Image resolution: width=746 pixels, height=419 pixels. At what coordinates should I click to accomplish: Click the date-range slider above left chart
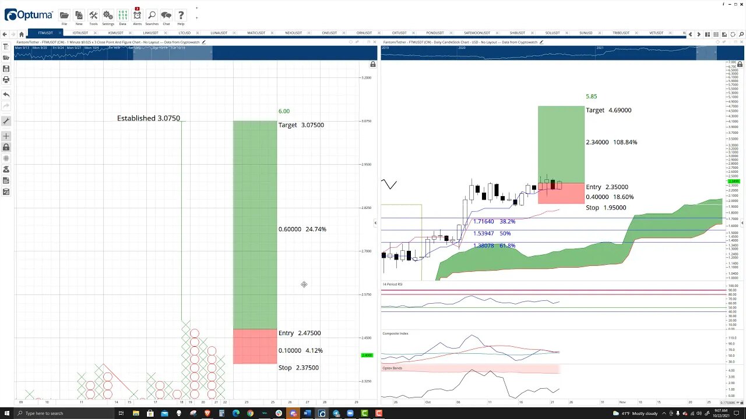pos(173,53)
